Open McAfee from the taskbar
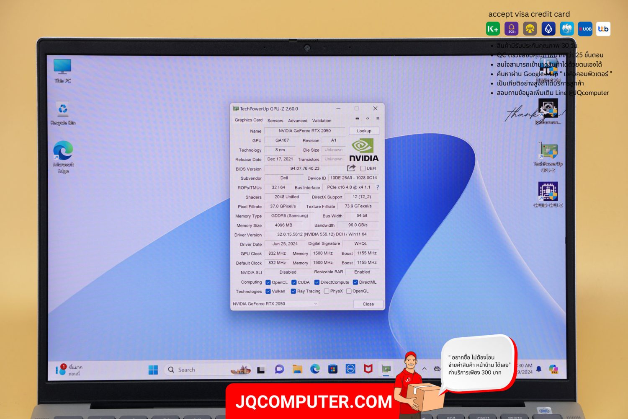 pyautogui.click(x=368, y=369)
